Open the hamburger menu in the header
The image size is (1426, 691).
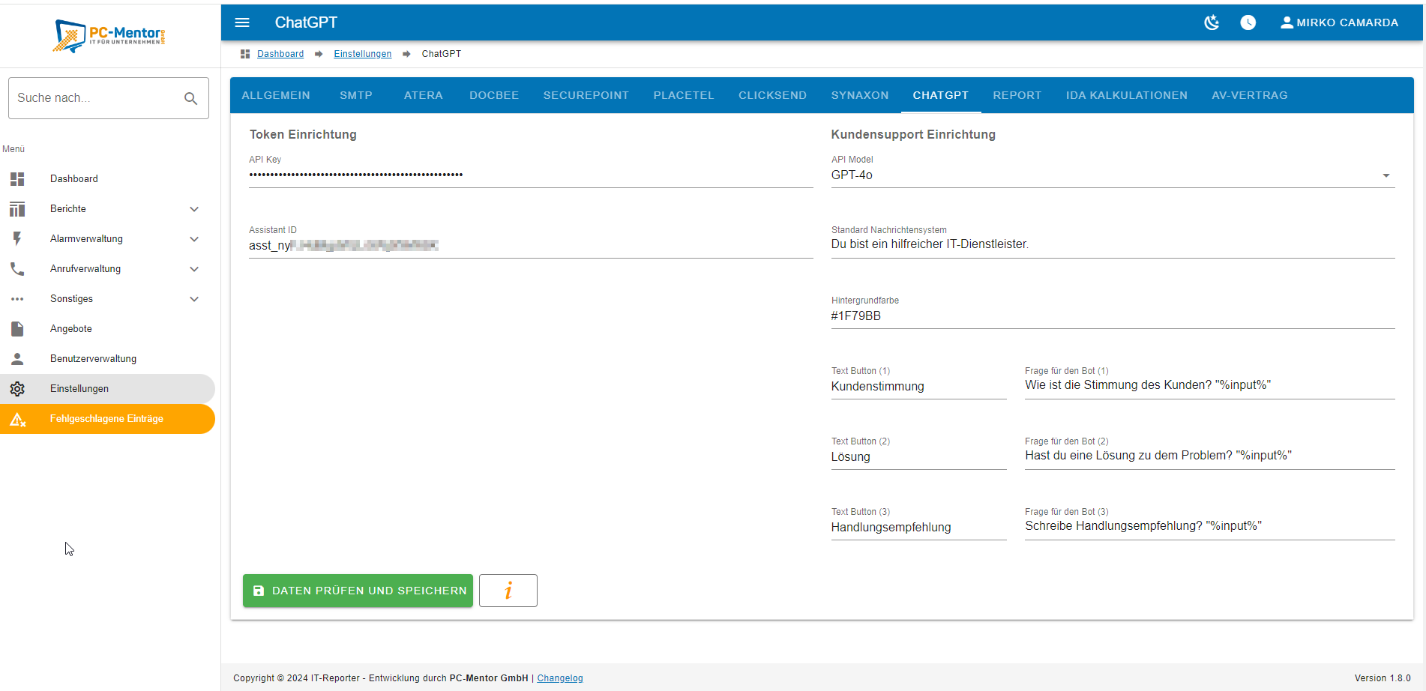pyautogui.click(x=242, y=22)
